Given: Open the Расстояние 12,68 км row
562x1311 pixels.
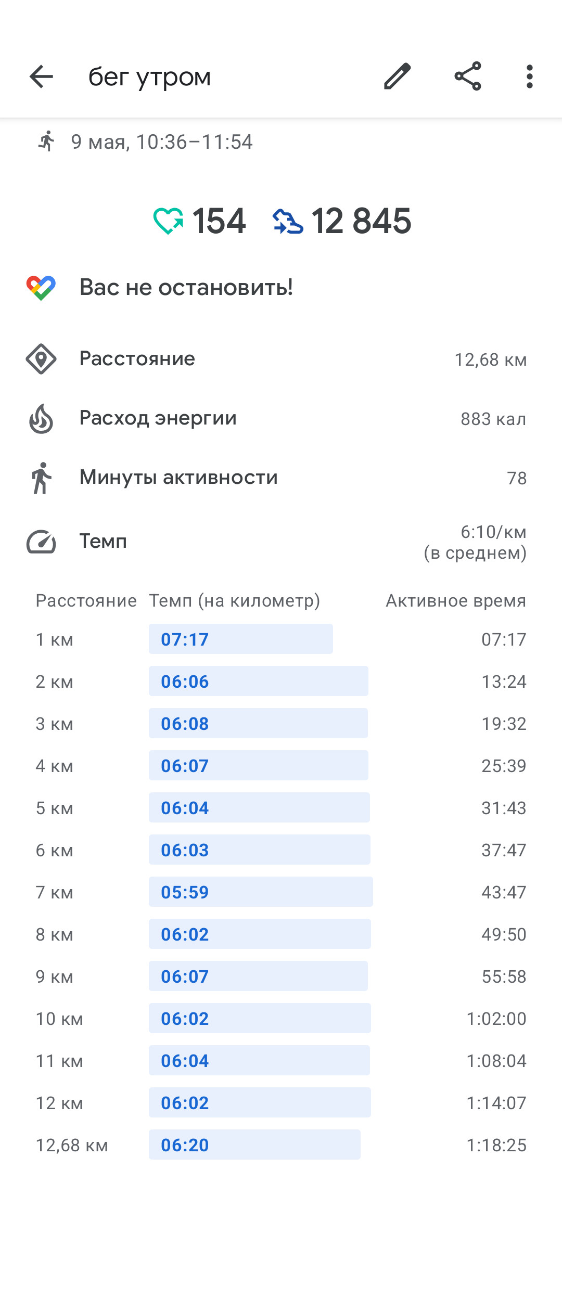Looking at the screenshot, I should coord(281,359).
